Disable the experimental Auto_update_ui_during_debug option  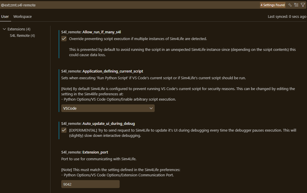coord(64,130)
